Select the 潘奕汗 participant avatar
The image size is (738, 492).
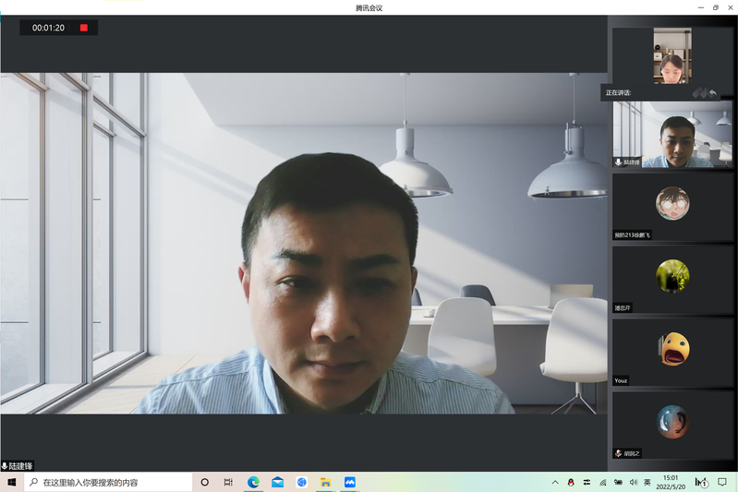tap(672, 275)
